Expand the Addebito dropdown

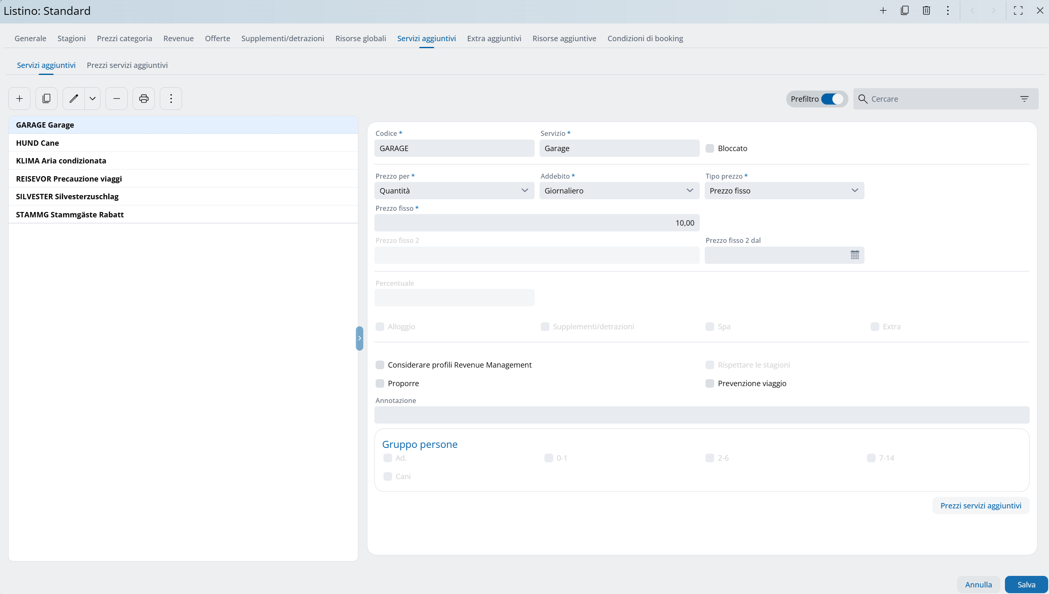[x=619, y=191]
